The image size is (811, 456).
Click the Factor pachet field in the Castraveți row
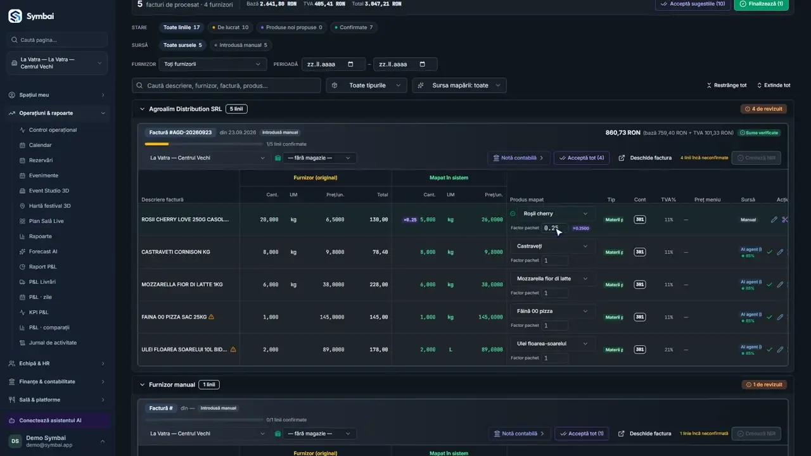554,260
